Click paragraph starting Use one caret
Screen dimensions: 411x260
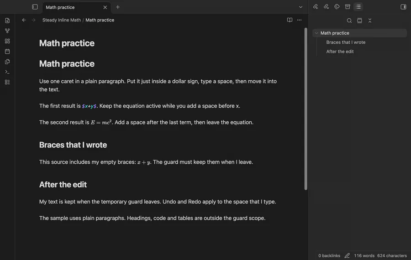pyautogui.click(x=158, y=85)
